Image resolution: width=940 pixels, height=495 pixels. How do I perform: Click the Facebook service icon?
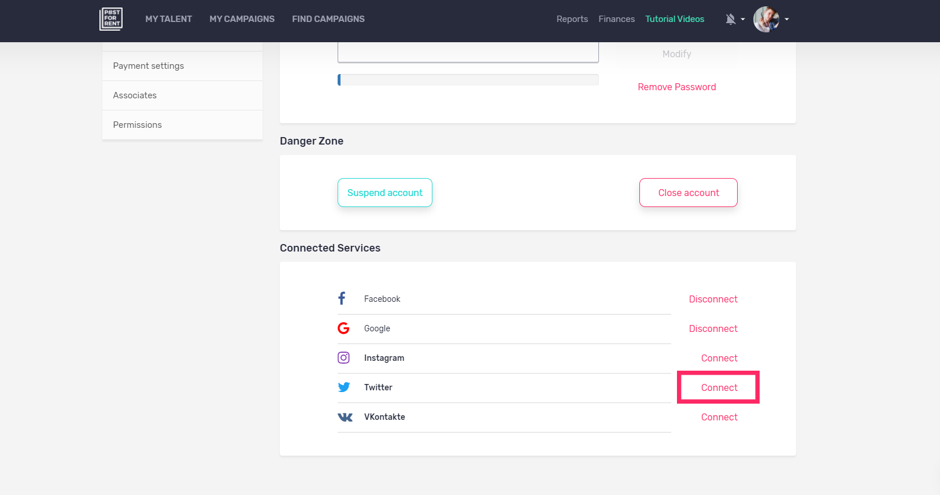click(x=342, y=298)
